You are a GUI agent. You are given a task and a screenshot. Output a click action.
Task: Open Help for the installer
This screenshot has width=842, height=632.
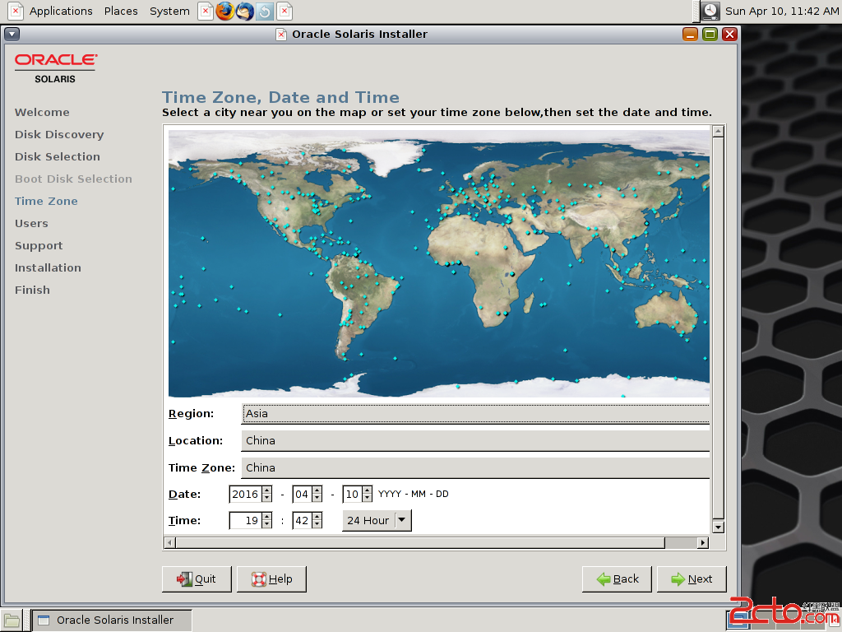[271, 579]
